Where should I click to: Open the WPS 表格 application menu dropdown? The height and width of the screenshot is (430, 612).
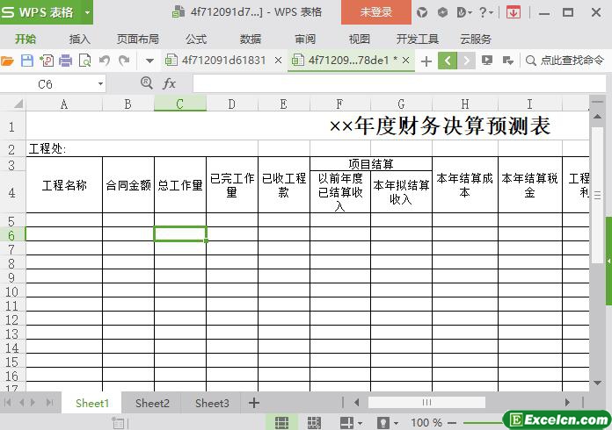click(x=87, y=12)
